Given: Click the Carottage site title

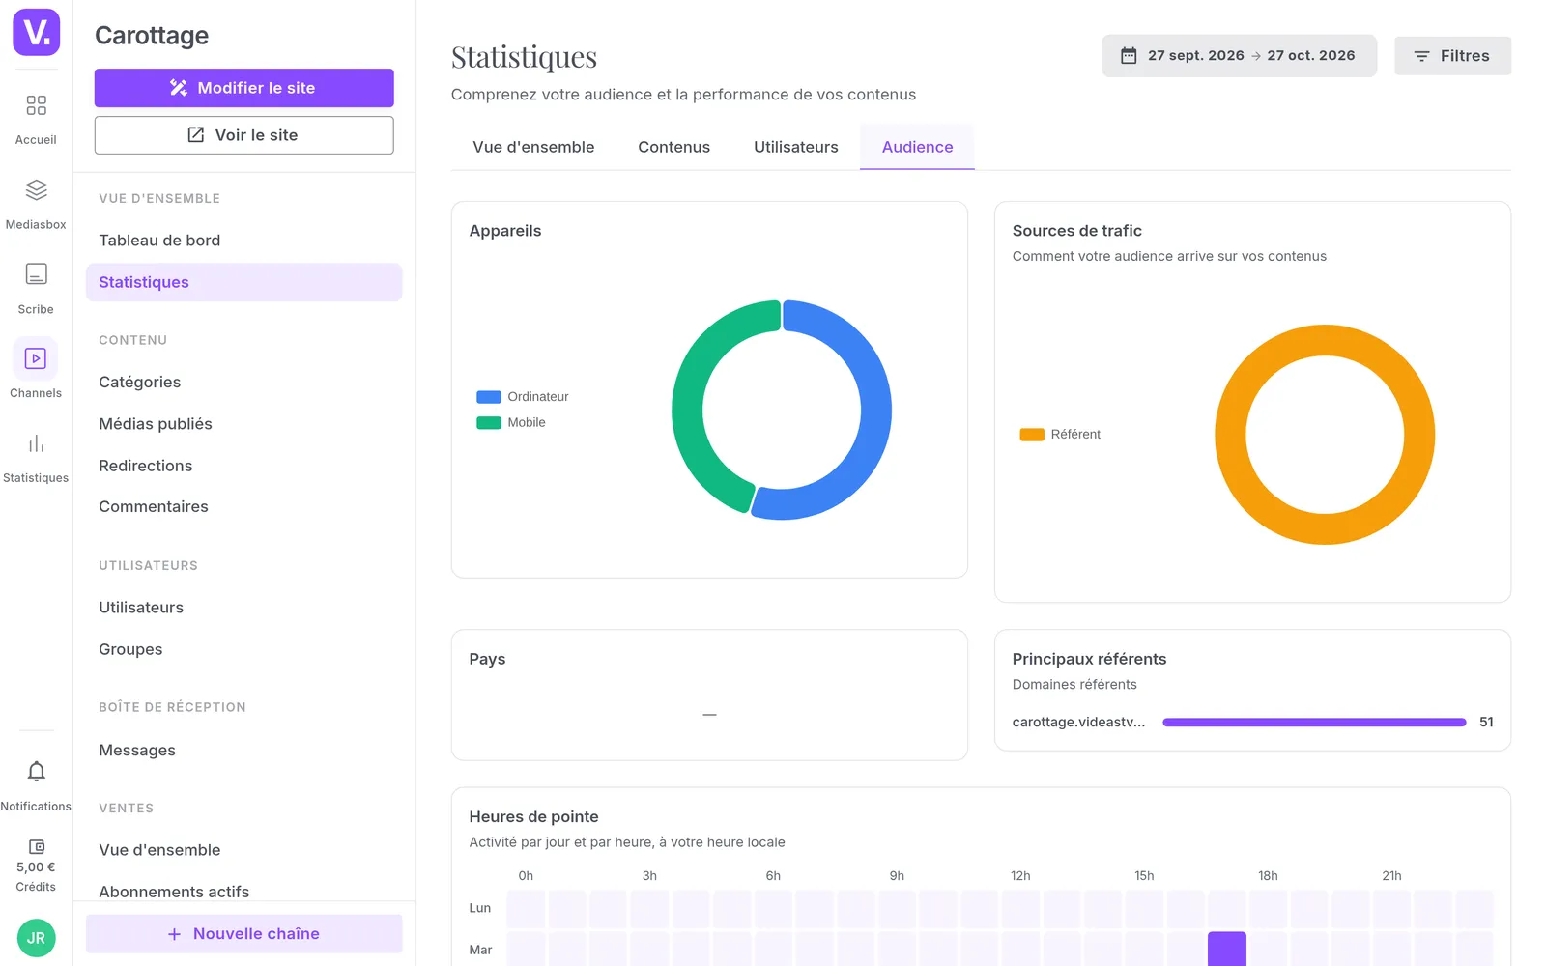Looking at the screenshot, I should pyautogui.click(x=152, y=36).
